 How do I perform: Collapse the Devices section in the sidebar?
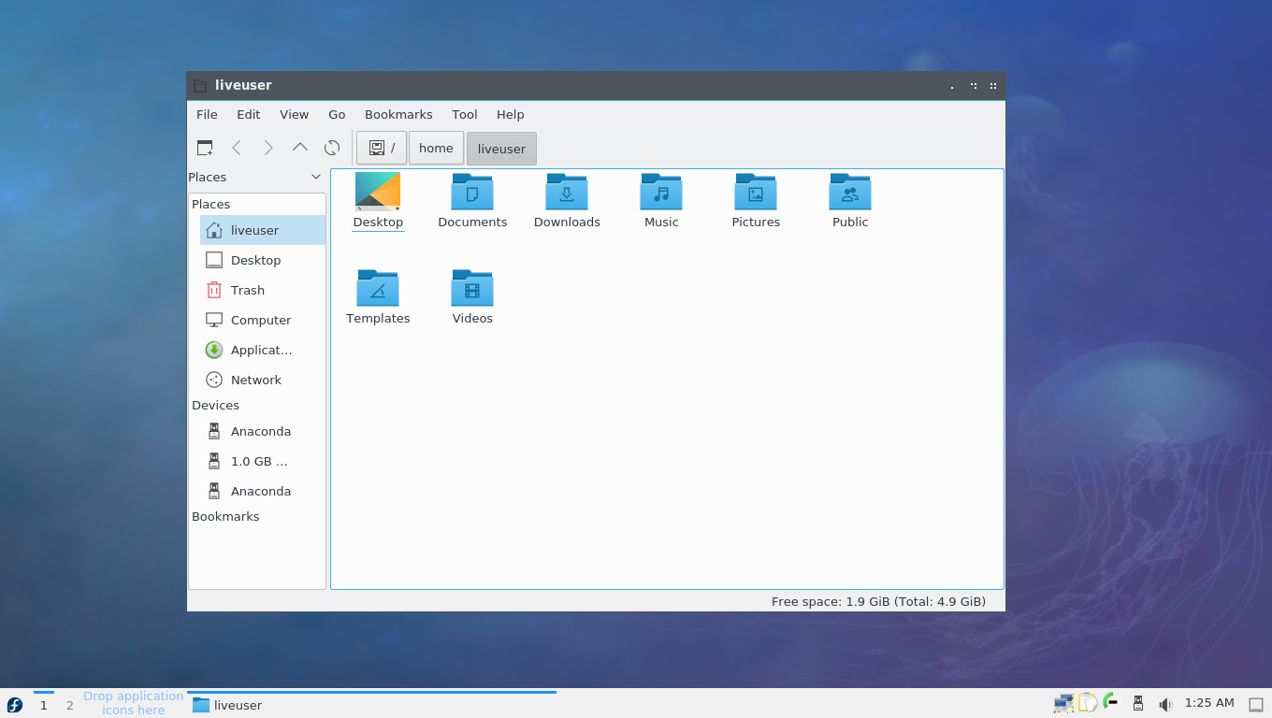[216, 405]
